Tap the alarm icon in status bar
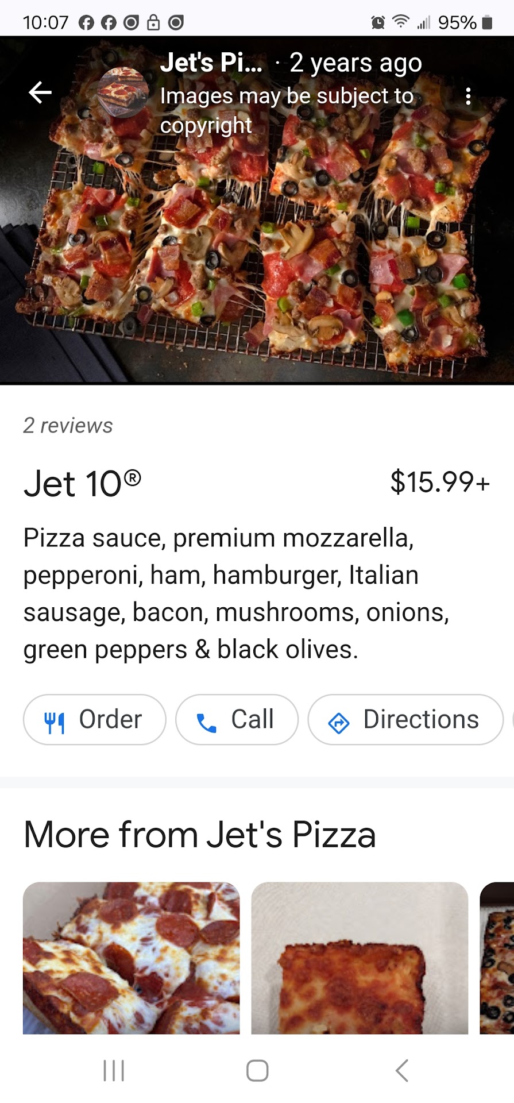 tap(378, 22)
